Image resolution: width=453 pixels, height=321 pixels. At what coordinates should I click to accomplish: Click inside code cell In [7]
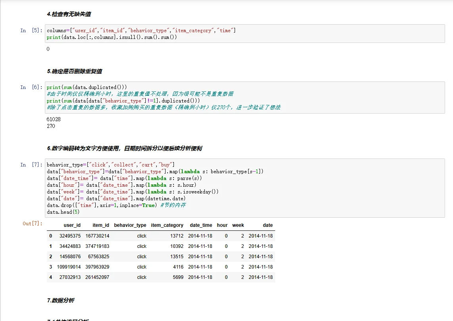[x=245, y=188]
